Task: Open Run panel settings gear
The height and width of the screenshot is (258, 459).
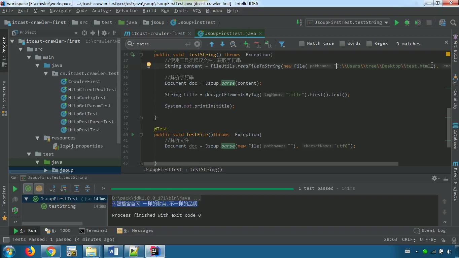Action: [x=435, y=178]
